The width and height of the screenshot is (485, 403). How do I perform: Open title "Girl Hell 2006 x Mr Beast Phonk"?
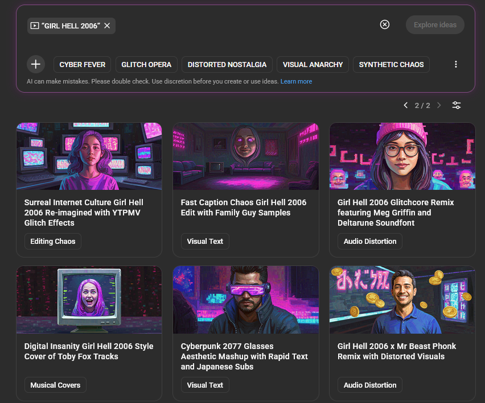397,351
